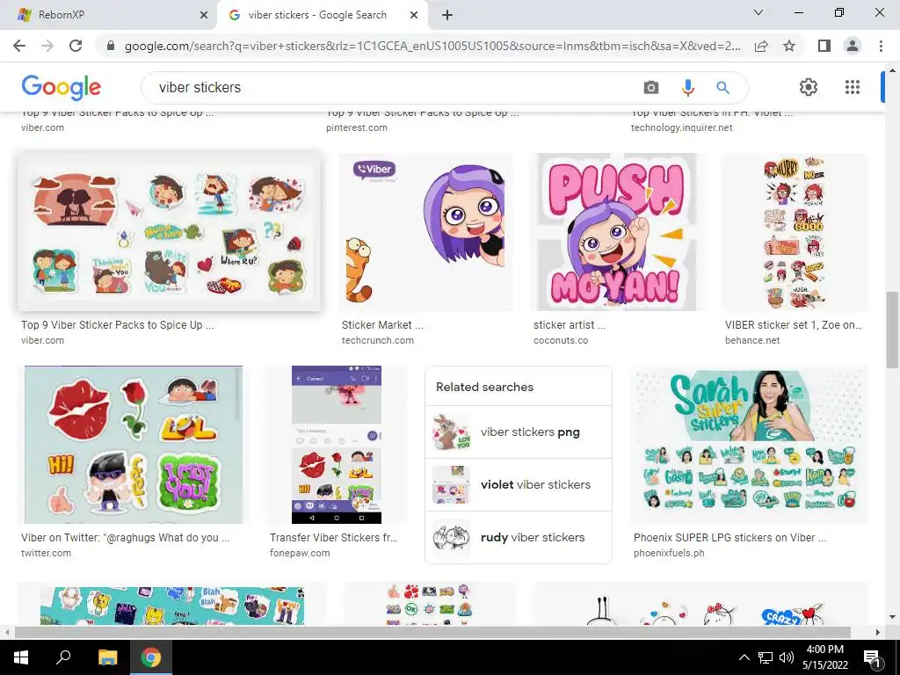The image size is (900, 675).
Task: Open Windows taskbar search
Action: point(63,657)
